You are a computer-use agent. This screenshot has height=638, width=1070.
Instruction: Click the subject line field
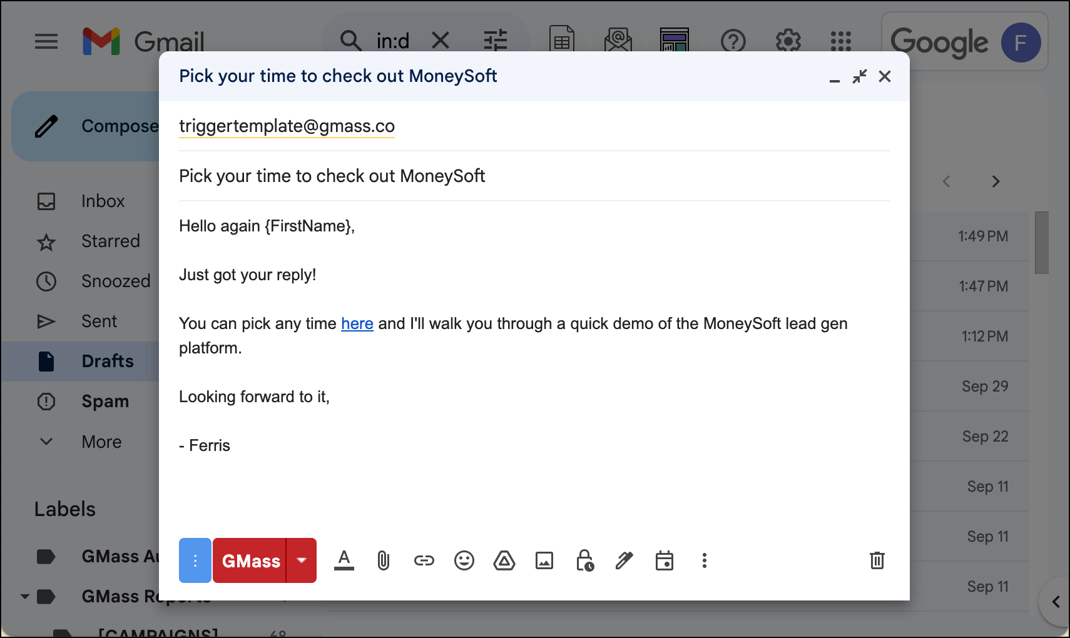tap(534, 176)
